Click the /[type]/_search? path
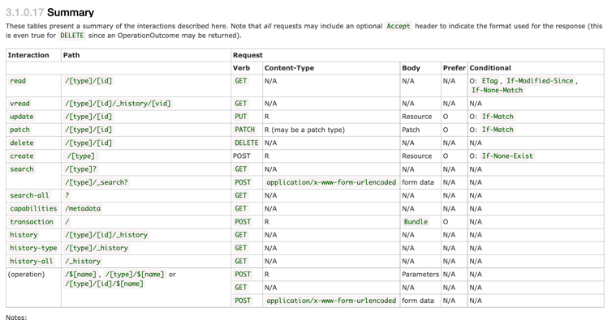This screenshot has width=612, height=320. pyautogui.click(x=97, y=182)
